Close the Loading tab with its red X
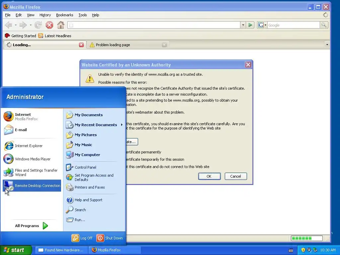Viewport: 340px width, 255px height. pyautogui.click(x=81, y=45)
